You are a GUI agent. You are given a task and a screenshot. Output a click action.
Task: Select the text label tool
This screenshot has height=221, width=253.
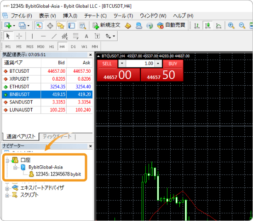[x=98, y=36]
